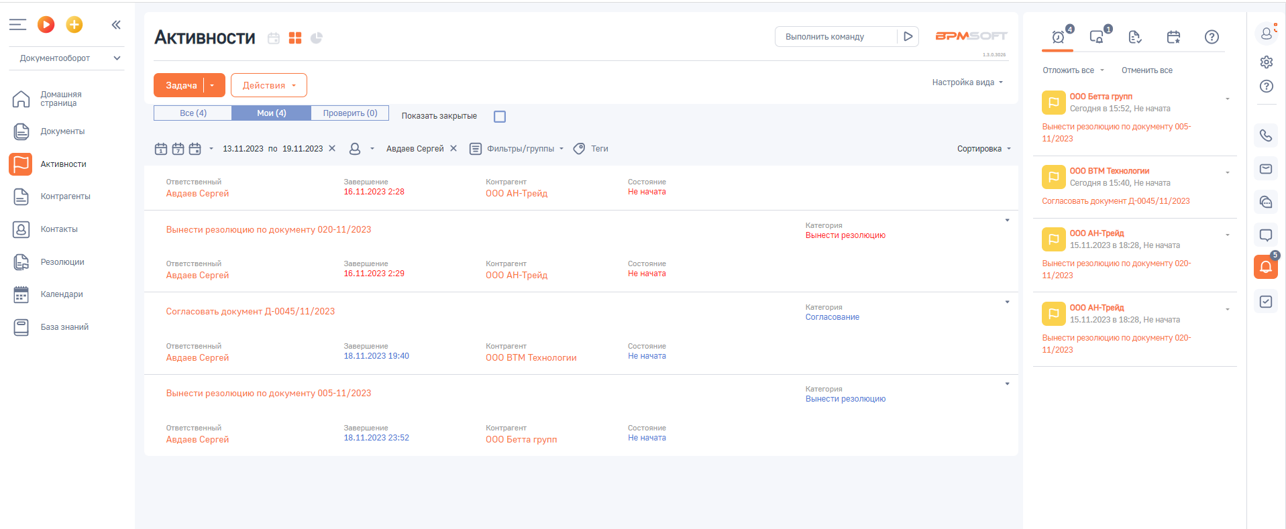
Task: Switch to analytics chart view icon
Action: click(317, 38)
